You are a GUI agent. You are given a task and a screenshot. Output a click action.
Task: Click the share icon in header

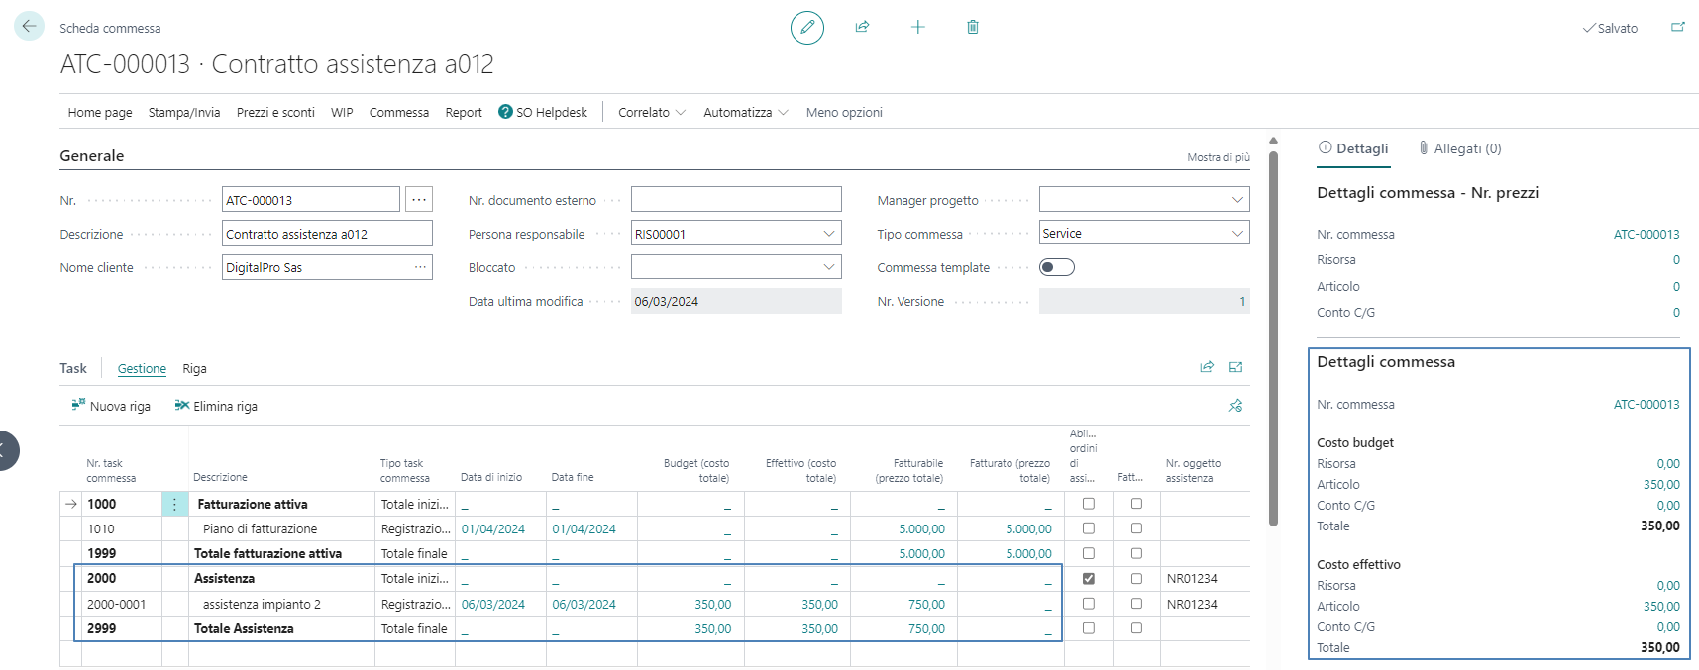[x=862, y=27]
